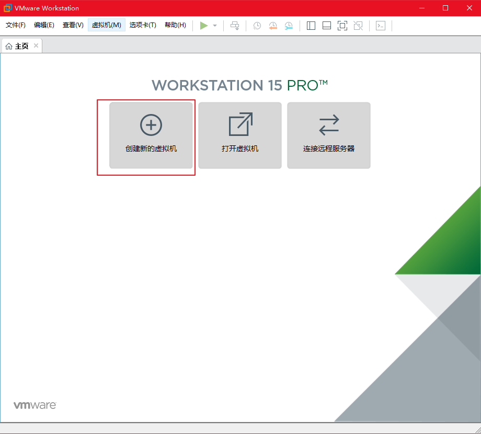Open the 选项卡(T) menu
481x434 pixels.
pyautogui.click(x=143, y=25)
